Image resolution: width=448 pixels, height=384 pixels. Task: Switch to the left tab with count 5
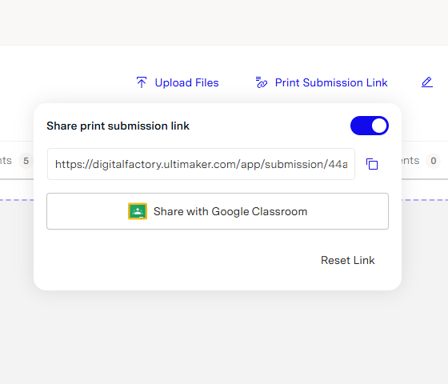click(16, 161)
